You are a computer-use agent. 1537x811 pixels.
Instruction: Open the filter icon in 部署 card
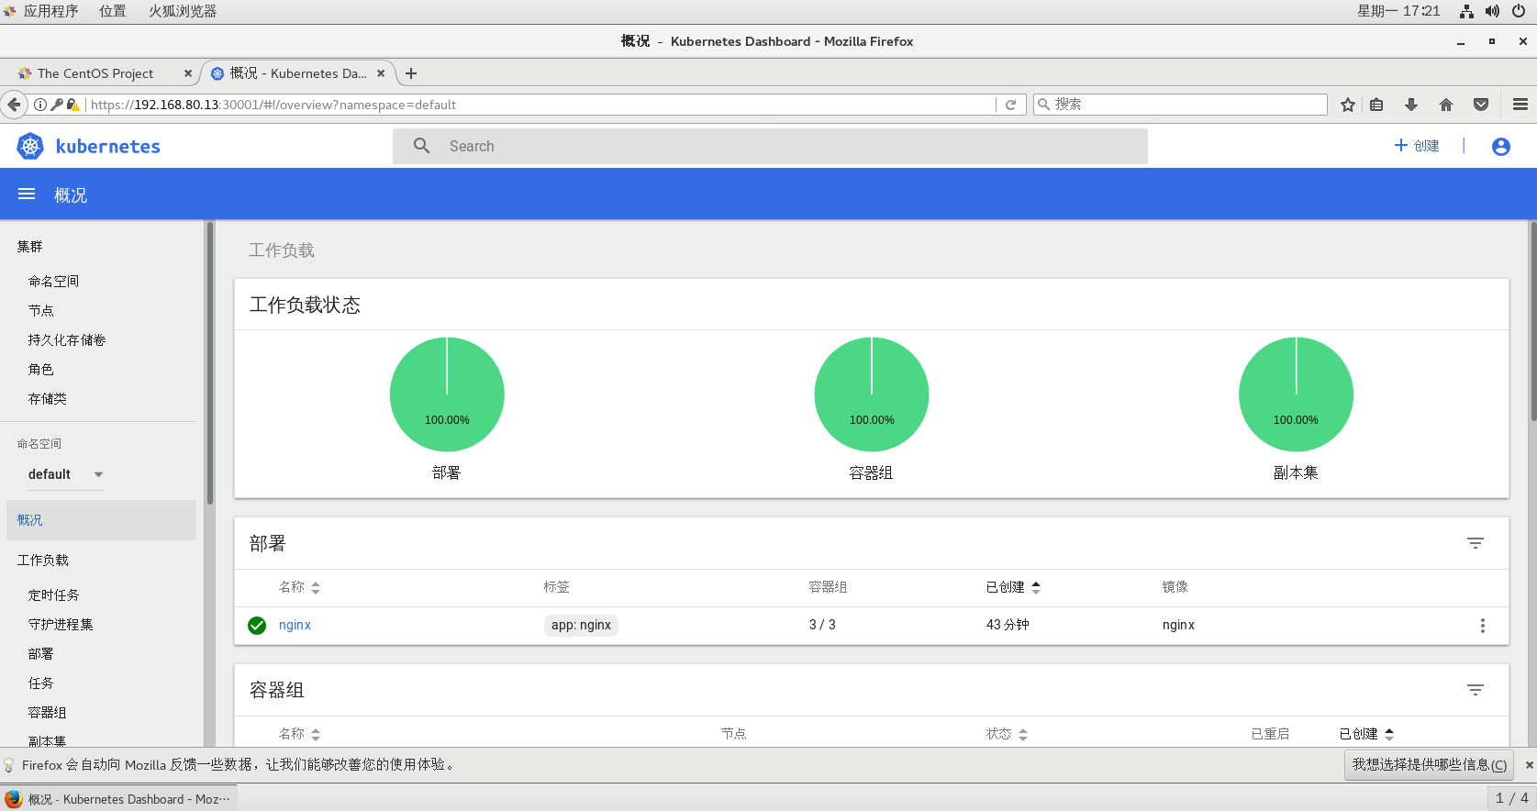(x=1476, y=543)
